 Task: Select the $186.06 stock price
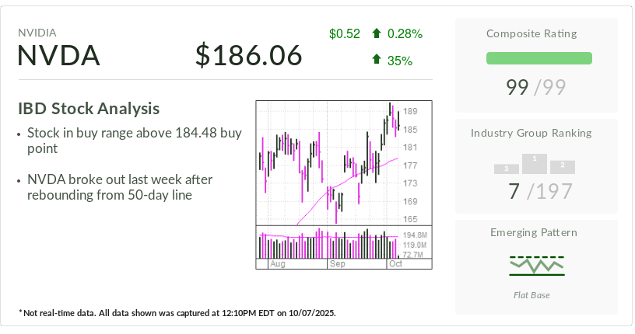pyautogui.click(x=248, y=56)
